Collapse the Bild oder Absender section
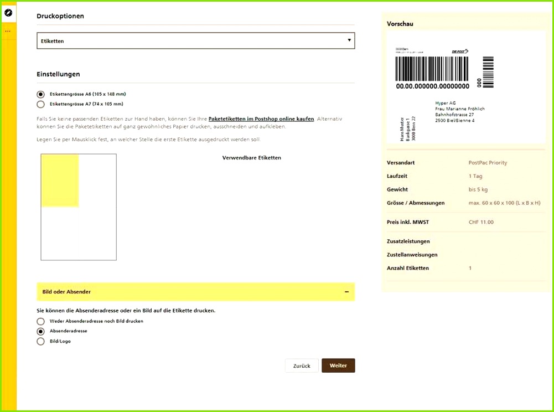The height and width of the screenshot is (412, 554). tap(195, 292)
